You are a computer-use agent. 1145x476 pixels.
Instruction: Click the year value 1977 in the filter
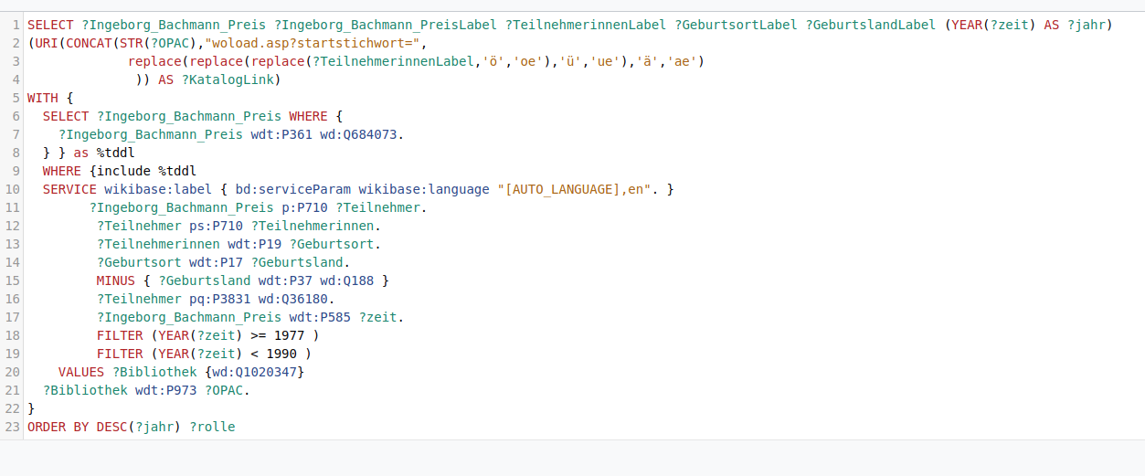[x=288, y=335]
